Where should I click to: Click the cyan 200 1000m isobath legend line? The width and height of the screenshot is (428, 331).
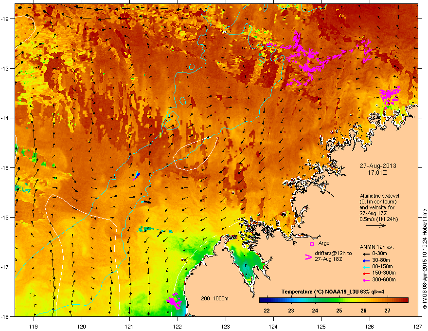211,303
